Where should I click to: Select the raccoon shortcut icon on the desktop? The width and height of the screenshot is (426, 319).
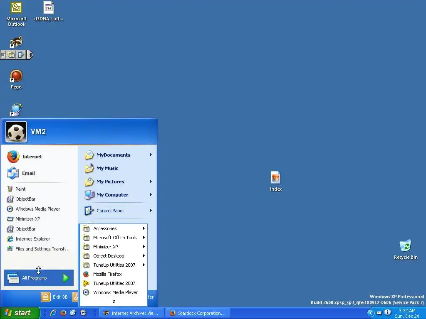[16, 42]
